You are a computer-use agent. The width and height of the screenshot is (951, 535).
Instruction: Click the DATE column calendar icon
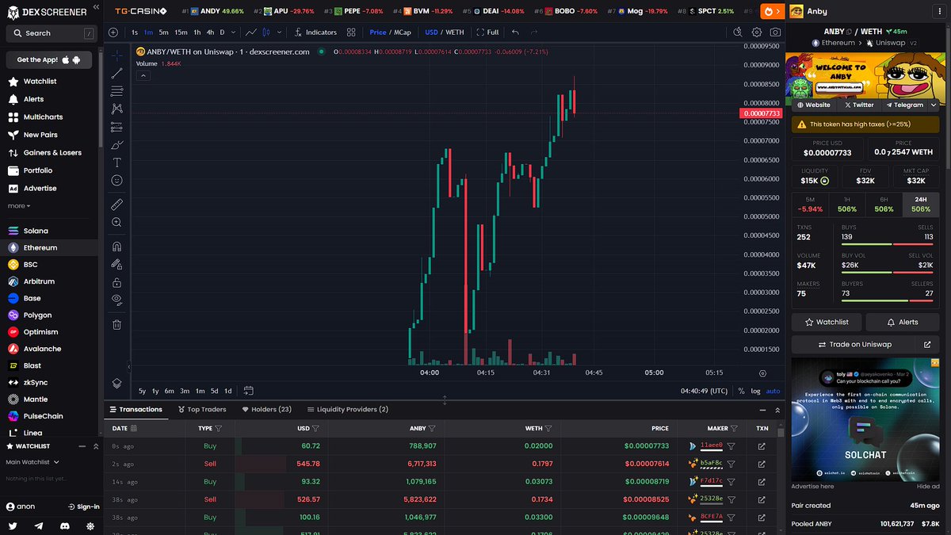tap(134, 428)
